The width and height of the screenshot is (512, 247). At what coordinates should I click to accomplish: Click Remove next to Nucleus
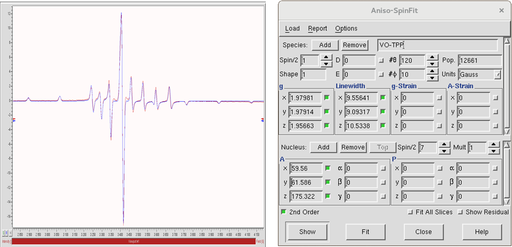point(353,147)
